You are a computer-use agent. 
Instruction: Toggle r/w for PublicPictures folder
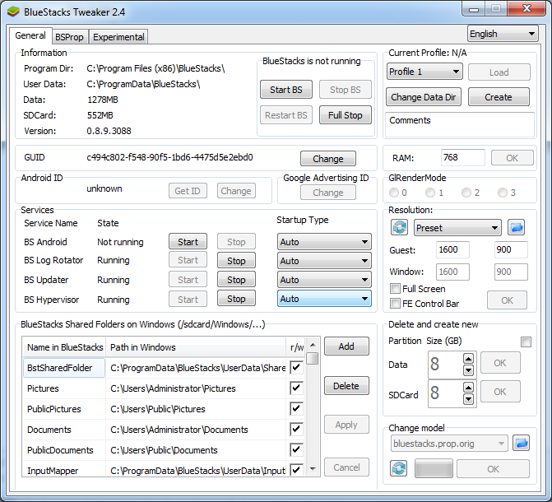[x=296, y=409]
